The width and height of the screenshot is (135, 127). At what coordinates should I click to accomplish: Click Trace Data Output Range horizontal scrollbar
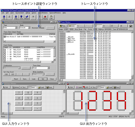(x=30, y=41)
